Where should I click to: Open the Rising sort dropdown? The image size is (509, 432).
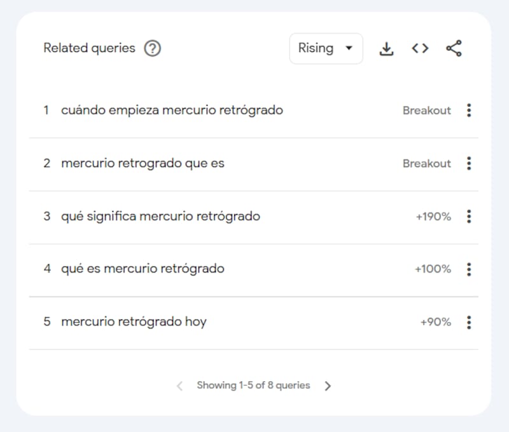click(x=326, y=48)
